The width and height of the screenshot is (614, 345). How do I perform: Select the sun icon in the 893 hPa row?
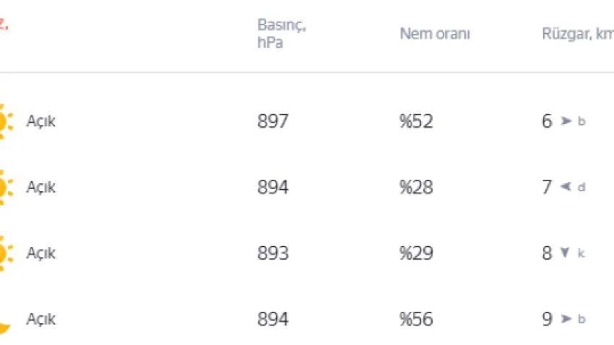pos(4,253)
